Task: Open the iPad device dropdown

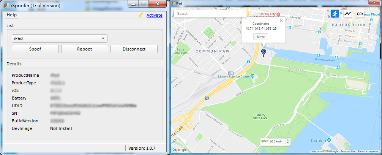Action: pyautogui.click(x=60, y=38)
